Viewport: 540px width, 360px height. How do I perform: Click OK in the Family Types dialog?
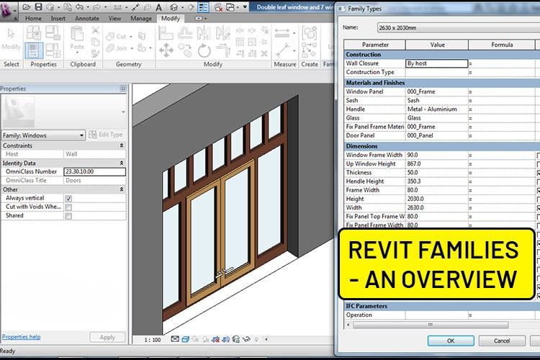451,341
